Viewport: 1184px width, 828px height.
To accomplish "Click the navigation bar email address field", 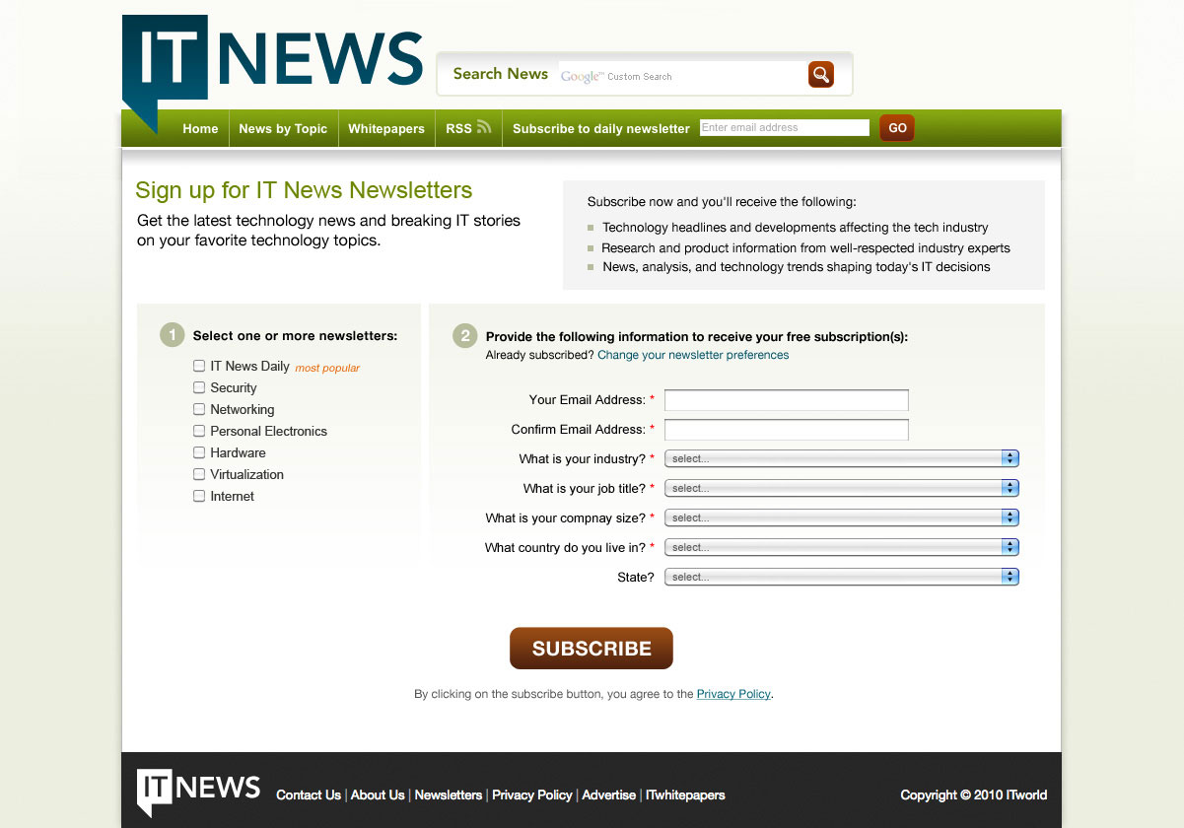I will [785, 127].
